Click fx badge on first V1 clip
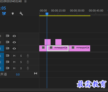The image size is (108, 92). click(43, 48)
